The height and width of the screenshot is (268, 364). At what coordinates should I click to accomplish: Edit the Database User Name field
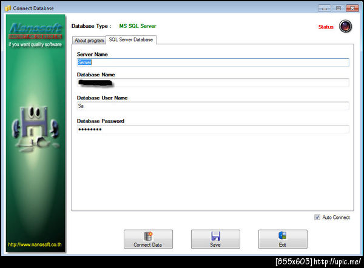pos(213,106)
